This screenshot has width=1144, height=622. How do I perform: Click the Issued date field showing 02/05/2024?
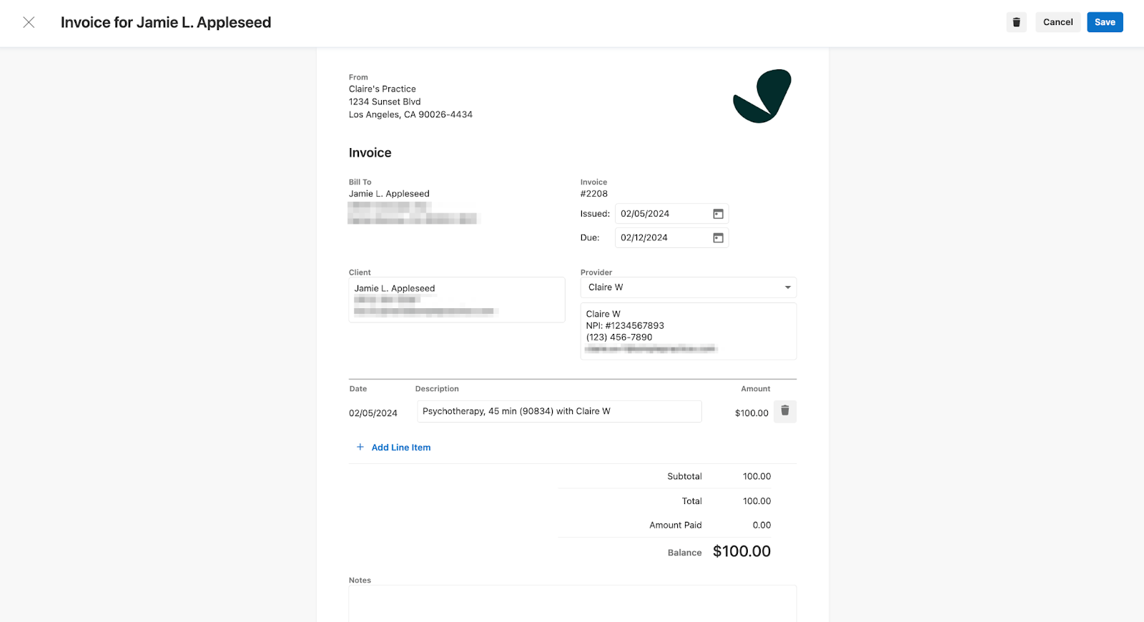(661, 214)
